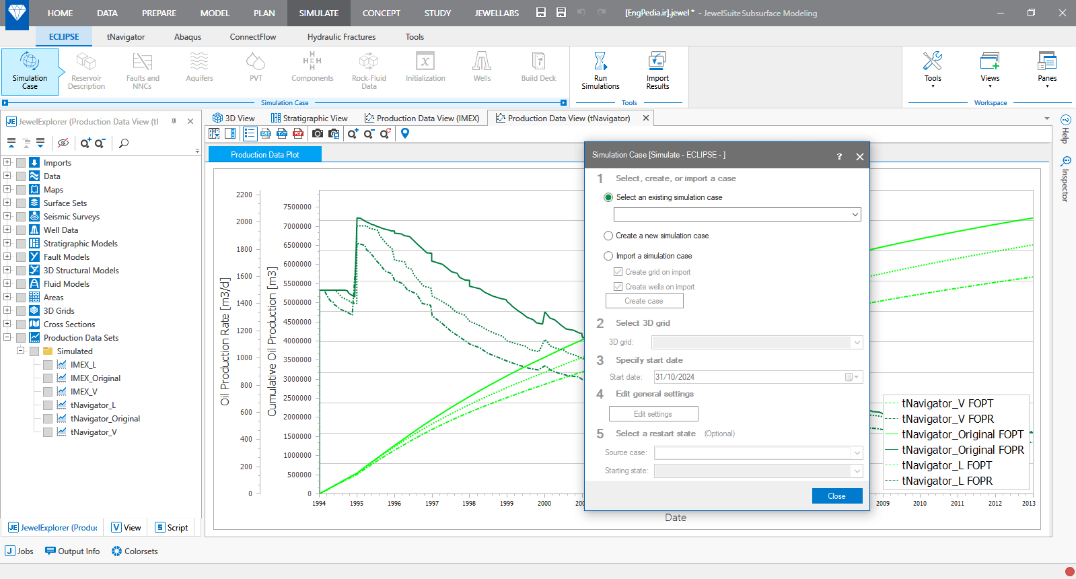Image resolution: width=1076 pixels, height=579 pixels.
Task: Toggle the tNavigator_L dataset checkbox
Action: point(48,405)
